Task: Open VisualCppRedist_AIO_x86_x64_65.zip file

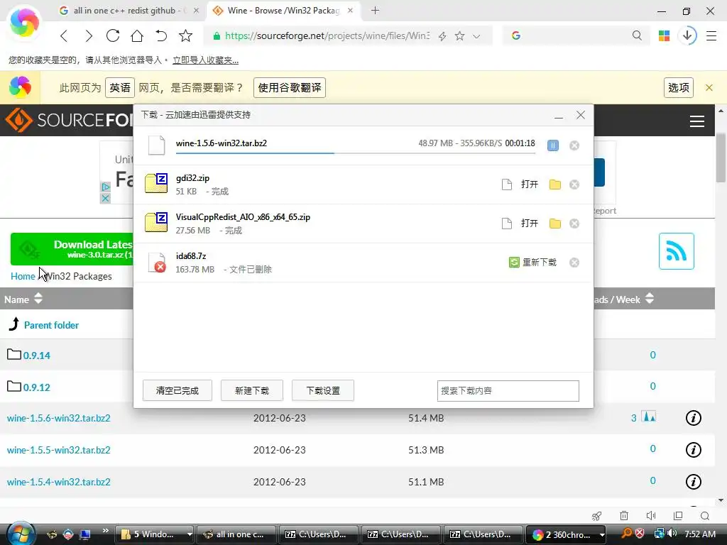Action: [x=529, y=224]
